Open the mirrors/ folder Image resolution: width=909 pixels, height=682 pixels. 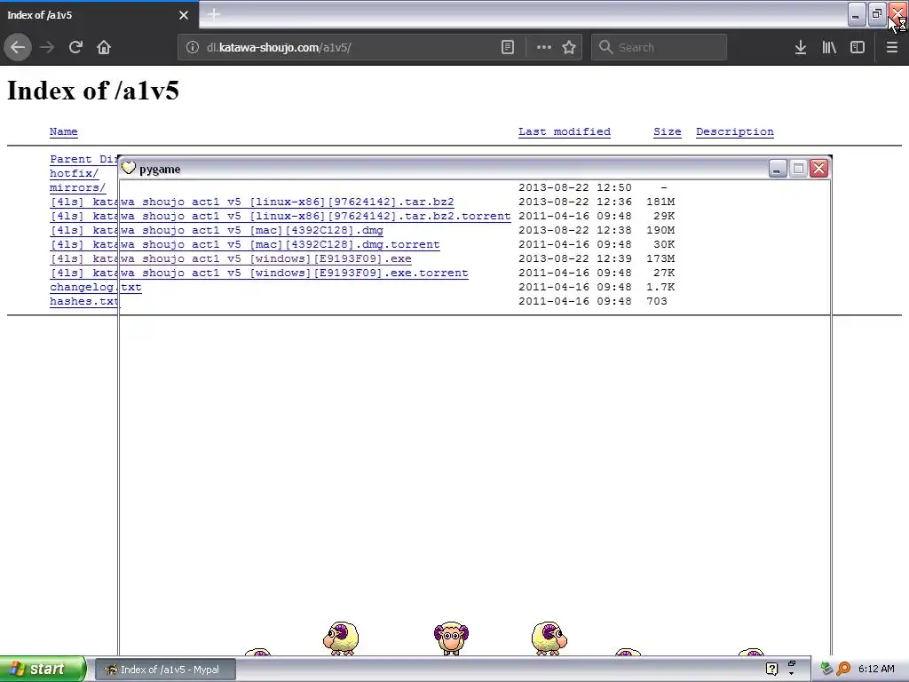(x=78, y=187)
